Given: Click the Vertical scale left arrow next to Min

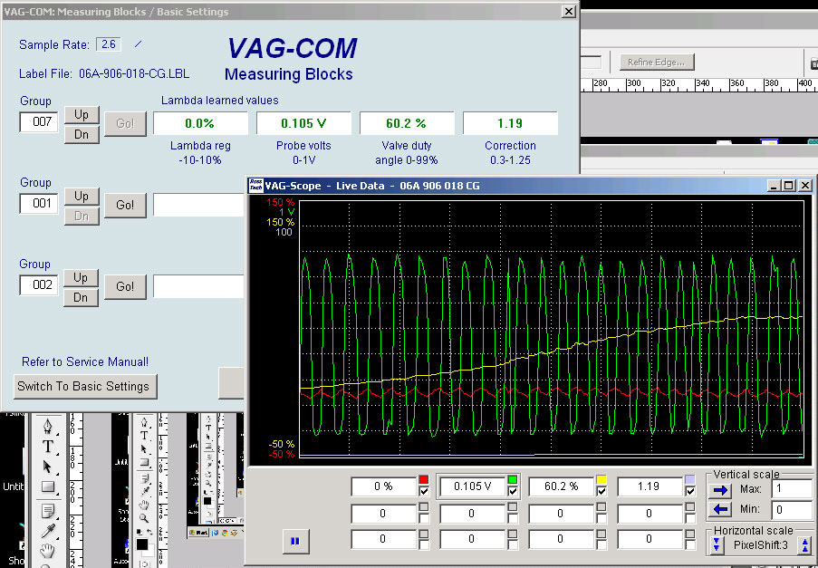Looking at the screenshot, I should pos(720,509).
